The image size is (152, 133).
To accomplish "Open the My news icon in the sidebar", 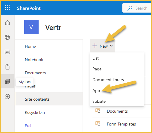I will 7,52.
